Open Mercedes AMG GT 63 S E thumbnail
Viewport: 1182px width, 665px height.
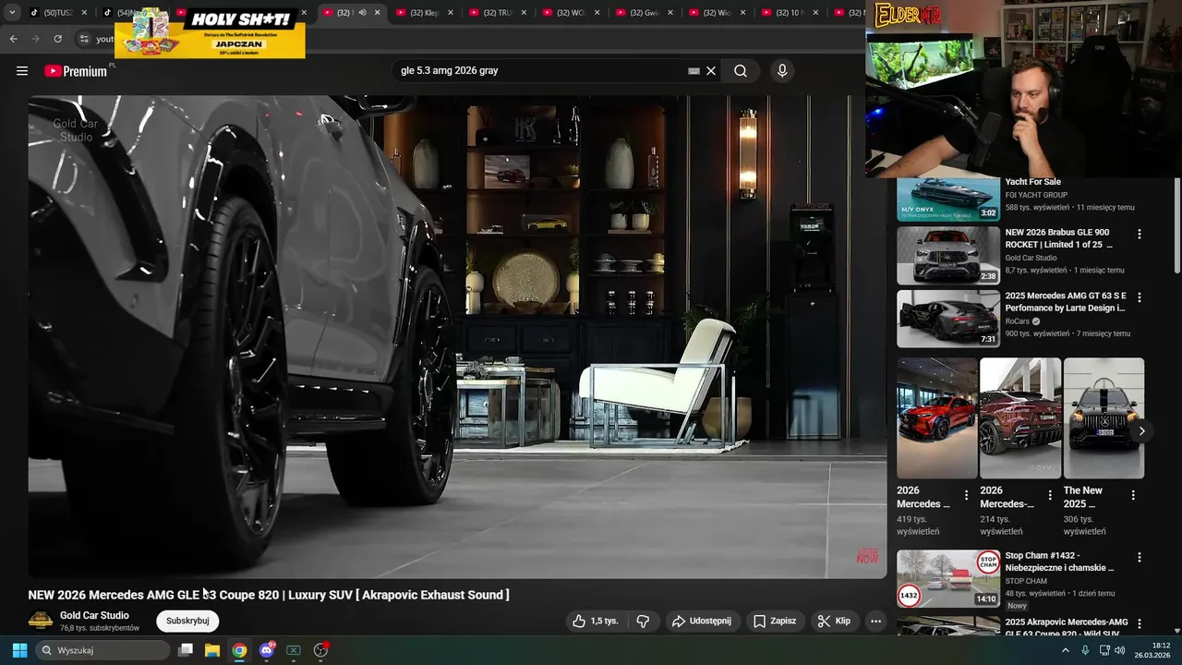click(948, 319)
